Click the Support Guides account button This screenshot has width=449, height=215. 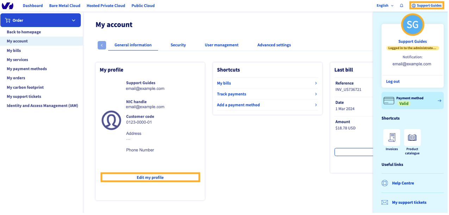426,6
